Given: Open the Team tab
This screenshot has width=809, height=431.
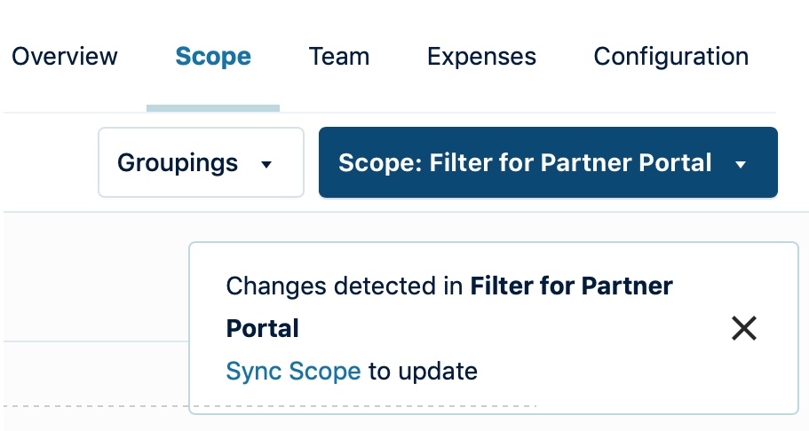Looking at the screenshot, I should (x=339, y=57).
